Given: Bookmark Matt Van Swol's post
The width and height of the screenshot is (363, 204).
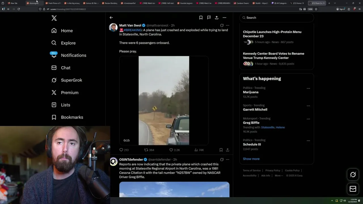Looking at the screenshot, I should pos(221,150).
